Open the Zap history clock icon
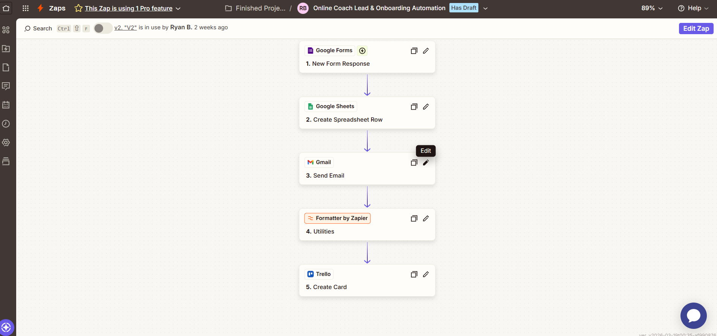Viewport: 717px width, 336px height. pos(6,124)
